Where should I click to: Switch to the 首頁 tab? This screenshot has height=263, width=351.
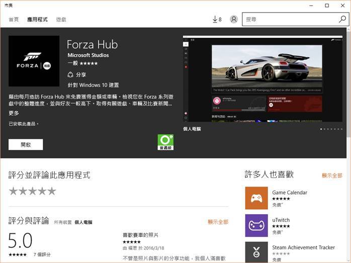[x=14, y=20]
